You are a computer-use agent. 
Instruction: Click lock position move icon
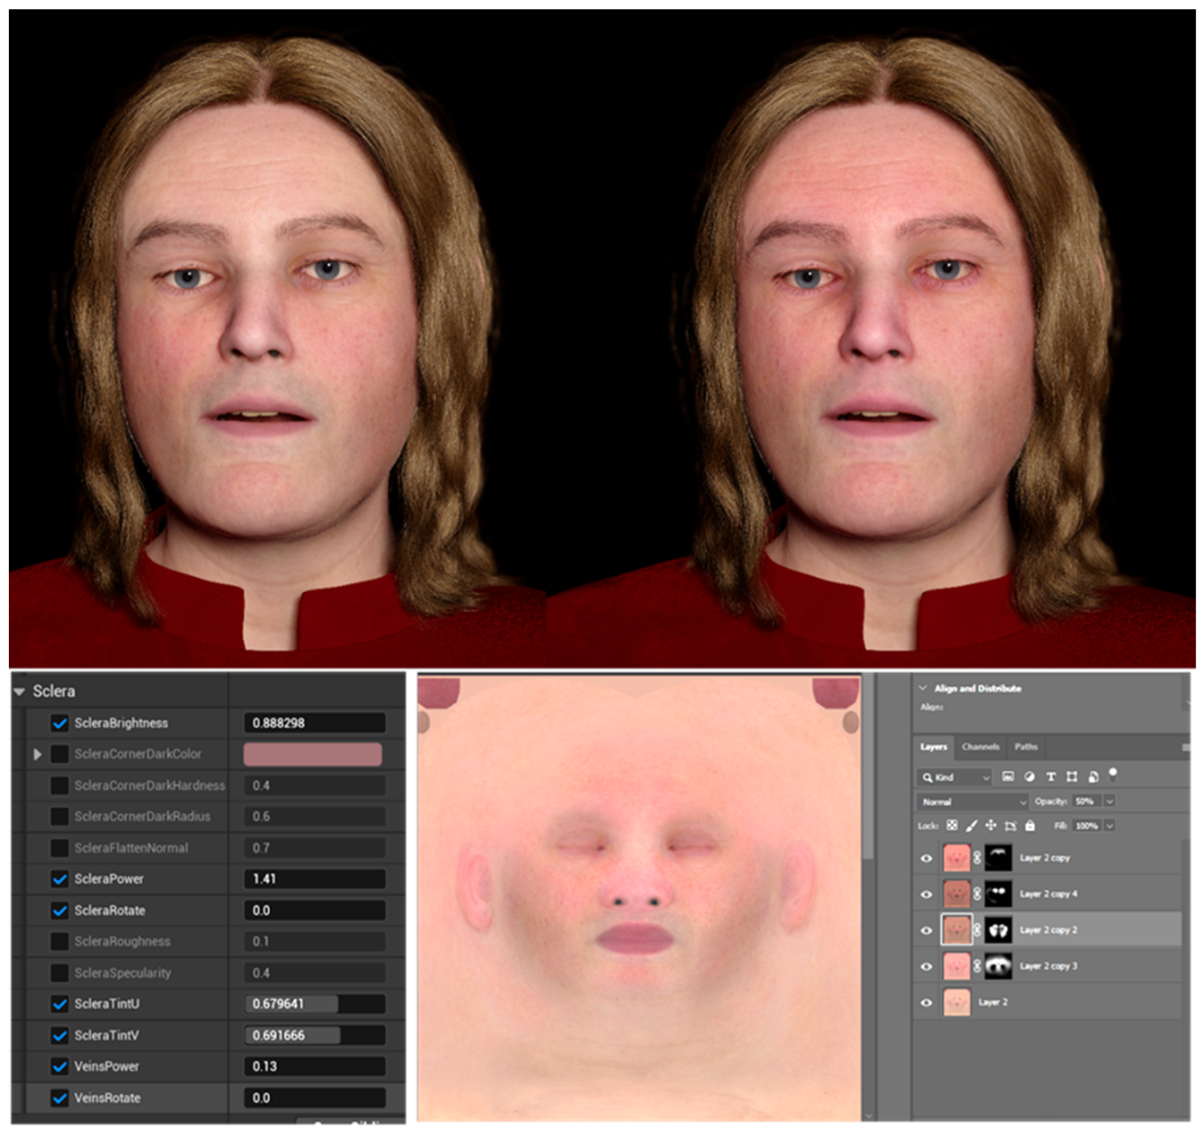991,825
